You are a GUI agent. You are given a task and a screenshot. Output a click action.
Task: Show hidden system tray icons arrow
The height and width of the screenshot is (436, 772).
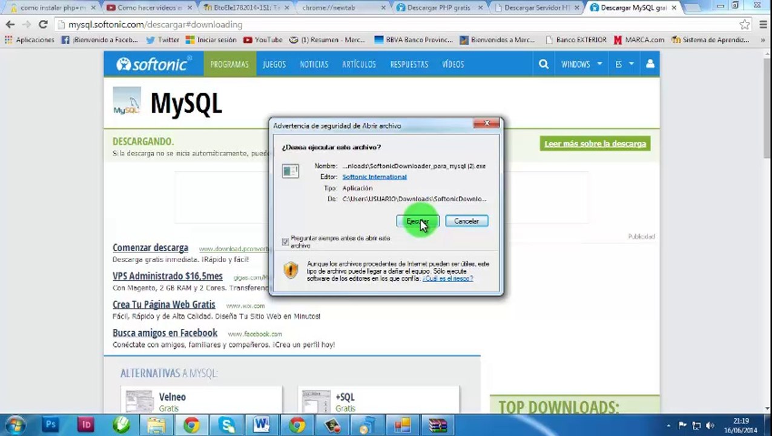point(668,426)
